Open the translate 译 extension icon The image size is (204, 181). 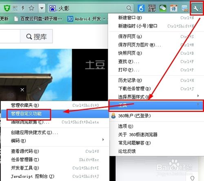(174, 8)
